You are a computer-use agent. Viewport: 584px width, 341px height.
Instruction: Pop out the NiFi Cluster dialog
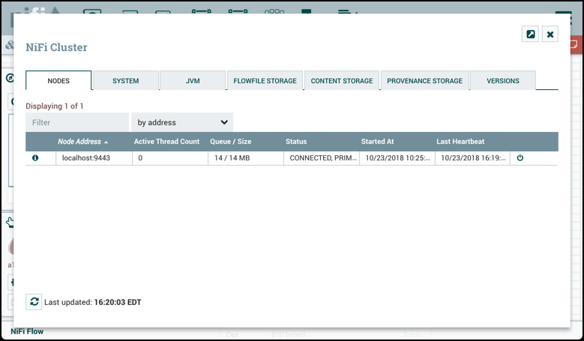tap(530, 34)
